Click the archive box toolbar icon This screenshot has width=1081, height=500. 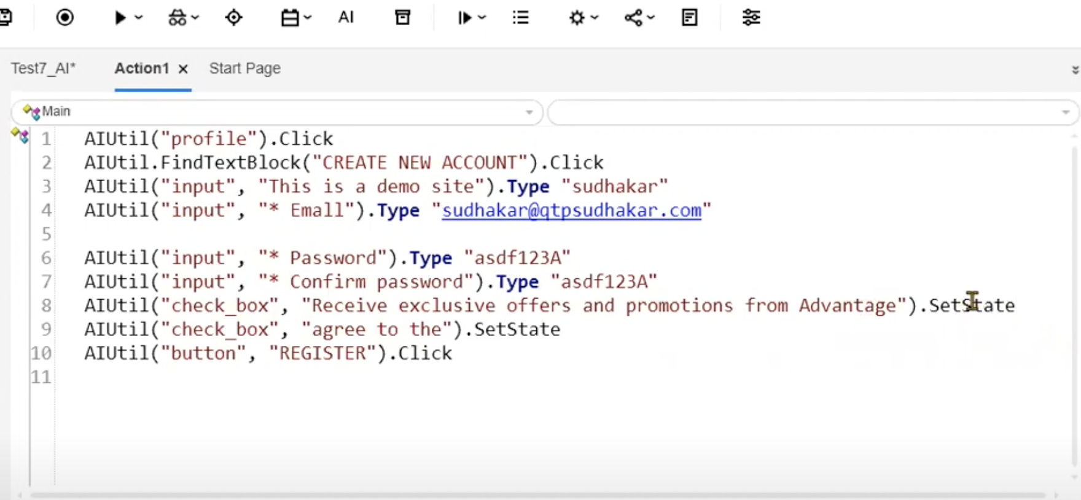click(402, 17)
